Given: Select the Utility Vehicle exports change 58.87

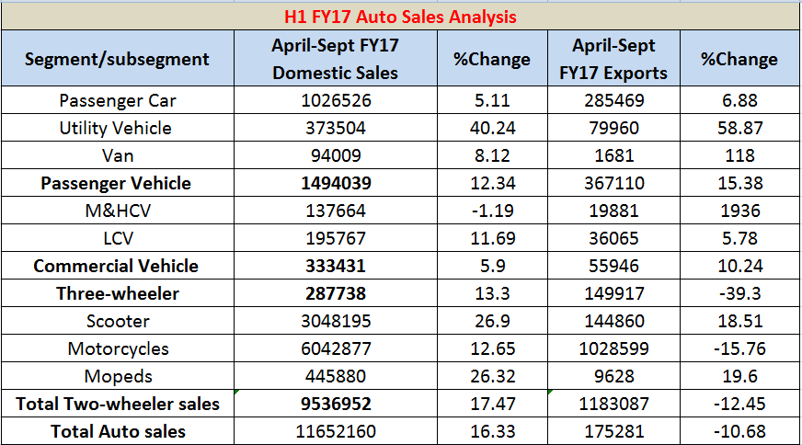Looking at the screenshot, I should point(739,128).
